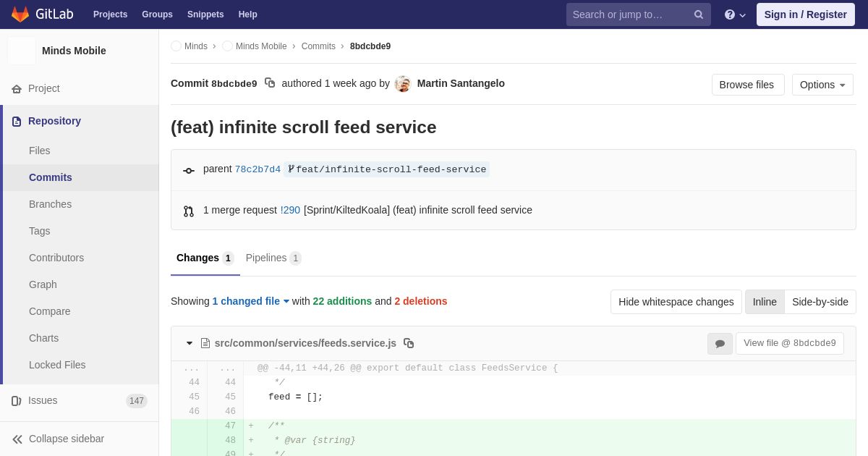Click the Issues icon in sidebar
The image size is (868, 456).
tap(17, 401)
